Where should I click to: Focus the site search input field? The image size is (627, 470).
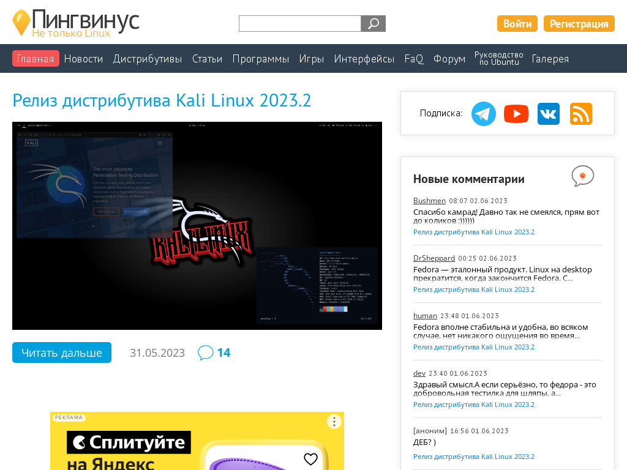pyautogui.click(x=300, y=24)
